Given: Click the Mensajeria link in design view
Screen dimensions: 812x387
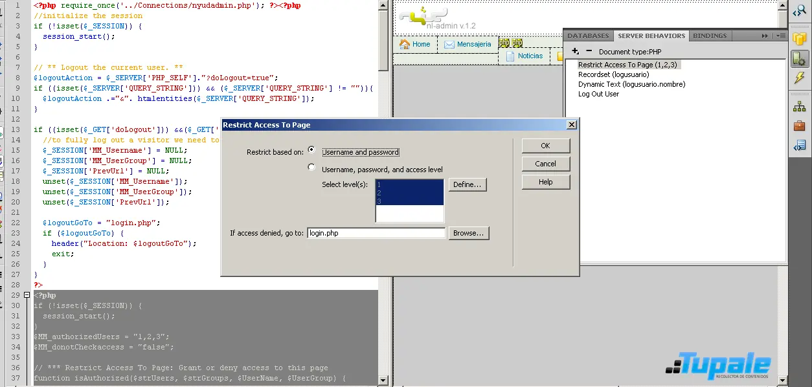Looking at the screenshot, I should [474, 44].
